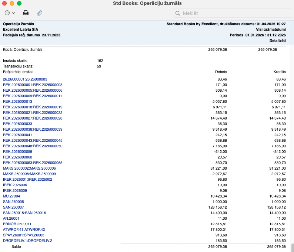
Task: Click the Meklēt search field
Action: pos(230,13)
